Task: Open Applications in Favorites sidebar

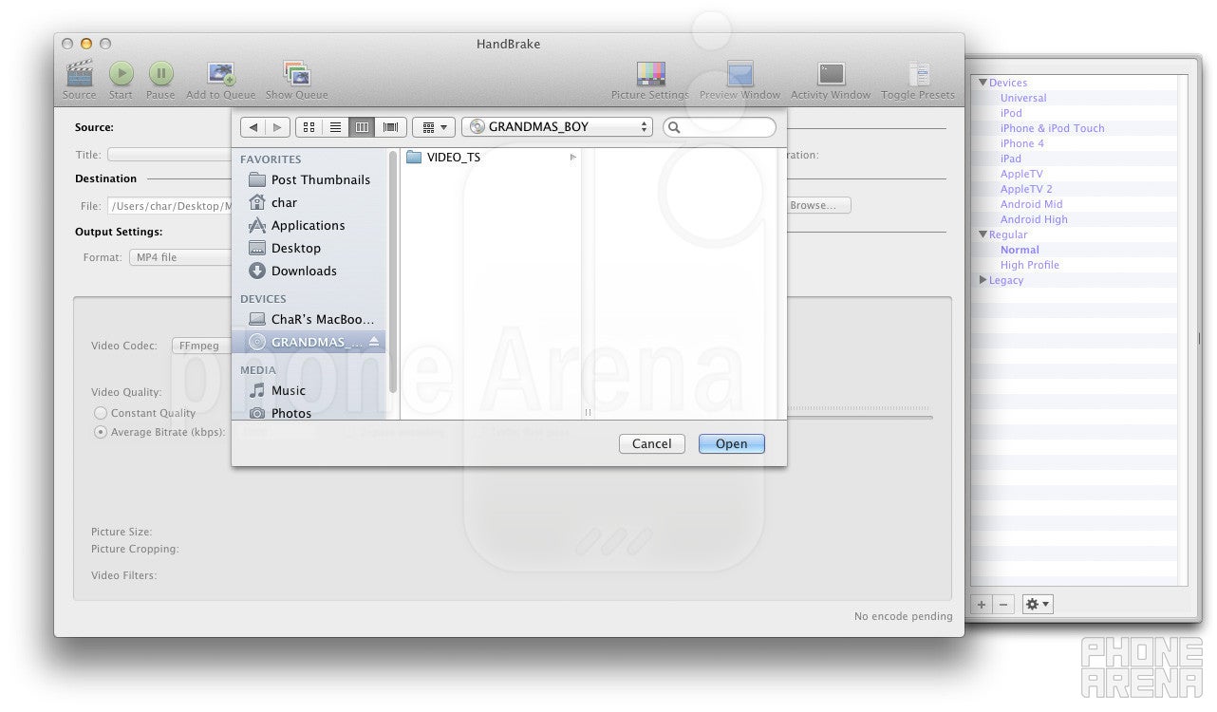Action: [x=309, y=225]
